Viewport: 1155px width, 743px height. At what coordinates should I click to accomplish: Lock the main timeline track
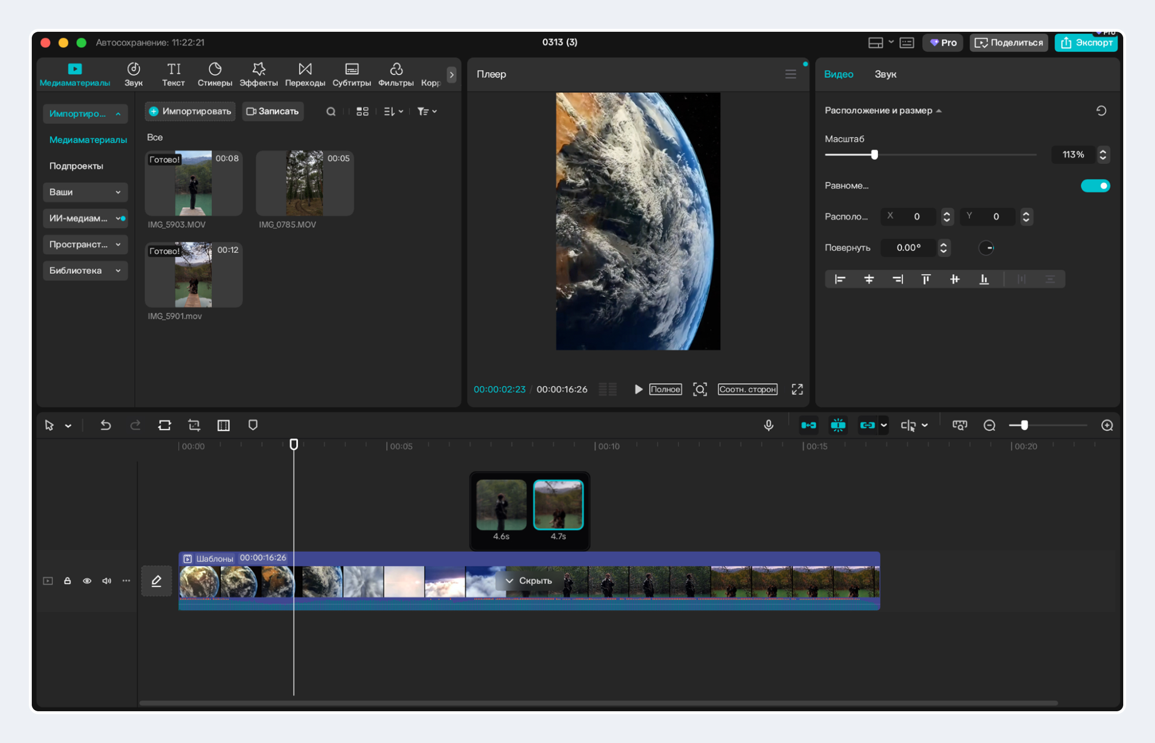67,581
